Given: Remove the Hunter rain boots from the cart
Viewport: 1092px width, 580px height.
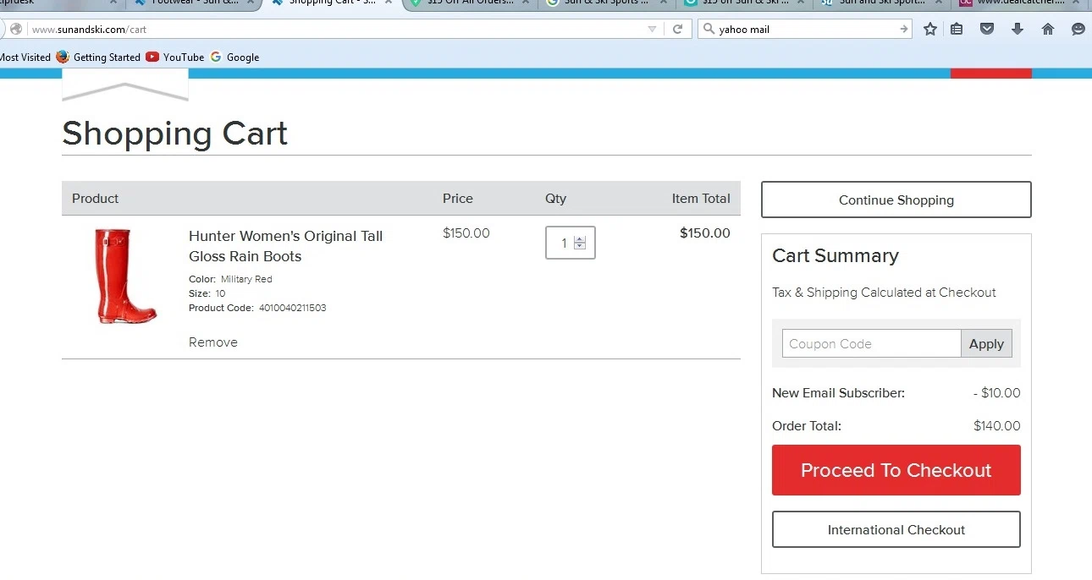Looking at the screenshot, I should [213, 342].
